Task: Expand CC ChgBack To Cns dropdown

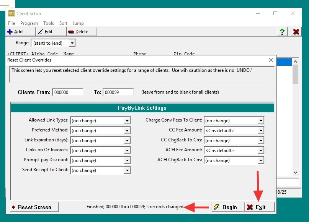Action: click(261, 140)
